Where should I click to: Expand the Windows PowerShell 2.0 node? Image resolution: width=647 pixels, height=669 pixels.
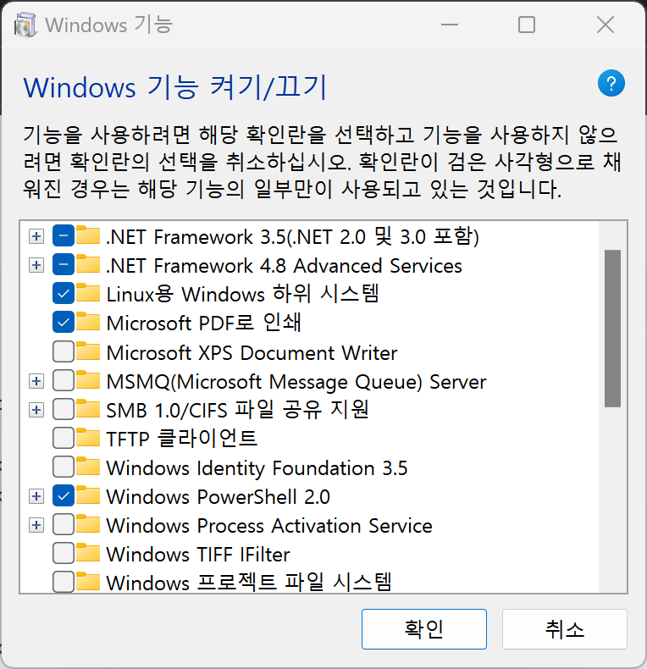tap(36, 496)
